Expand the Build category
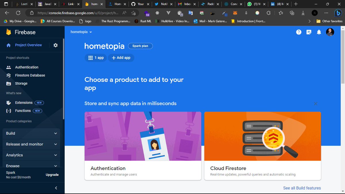The image size is (345, 194). click(32, 133)
